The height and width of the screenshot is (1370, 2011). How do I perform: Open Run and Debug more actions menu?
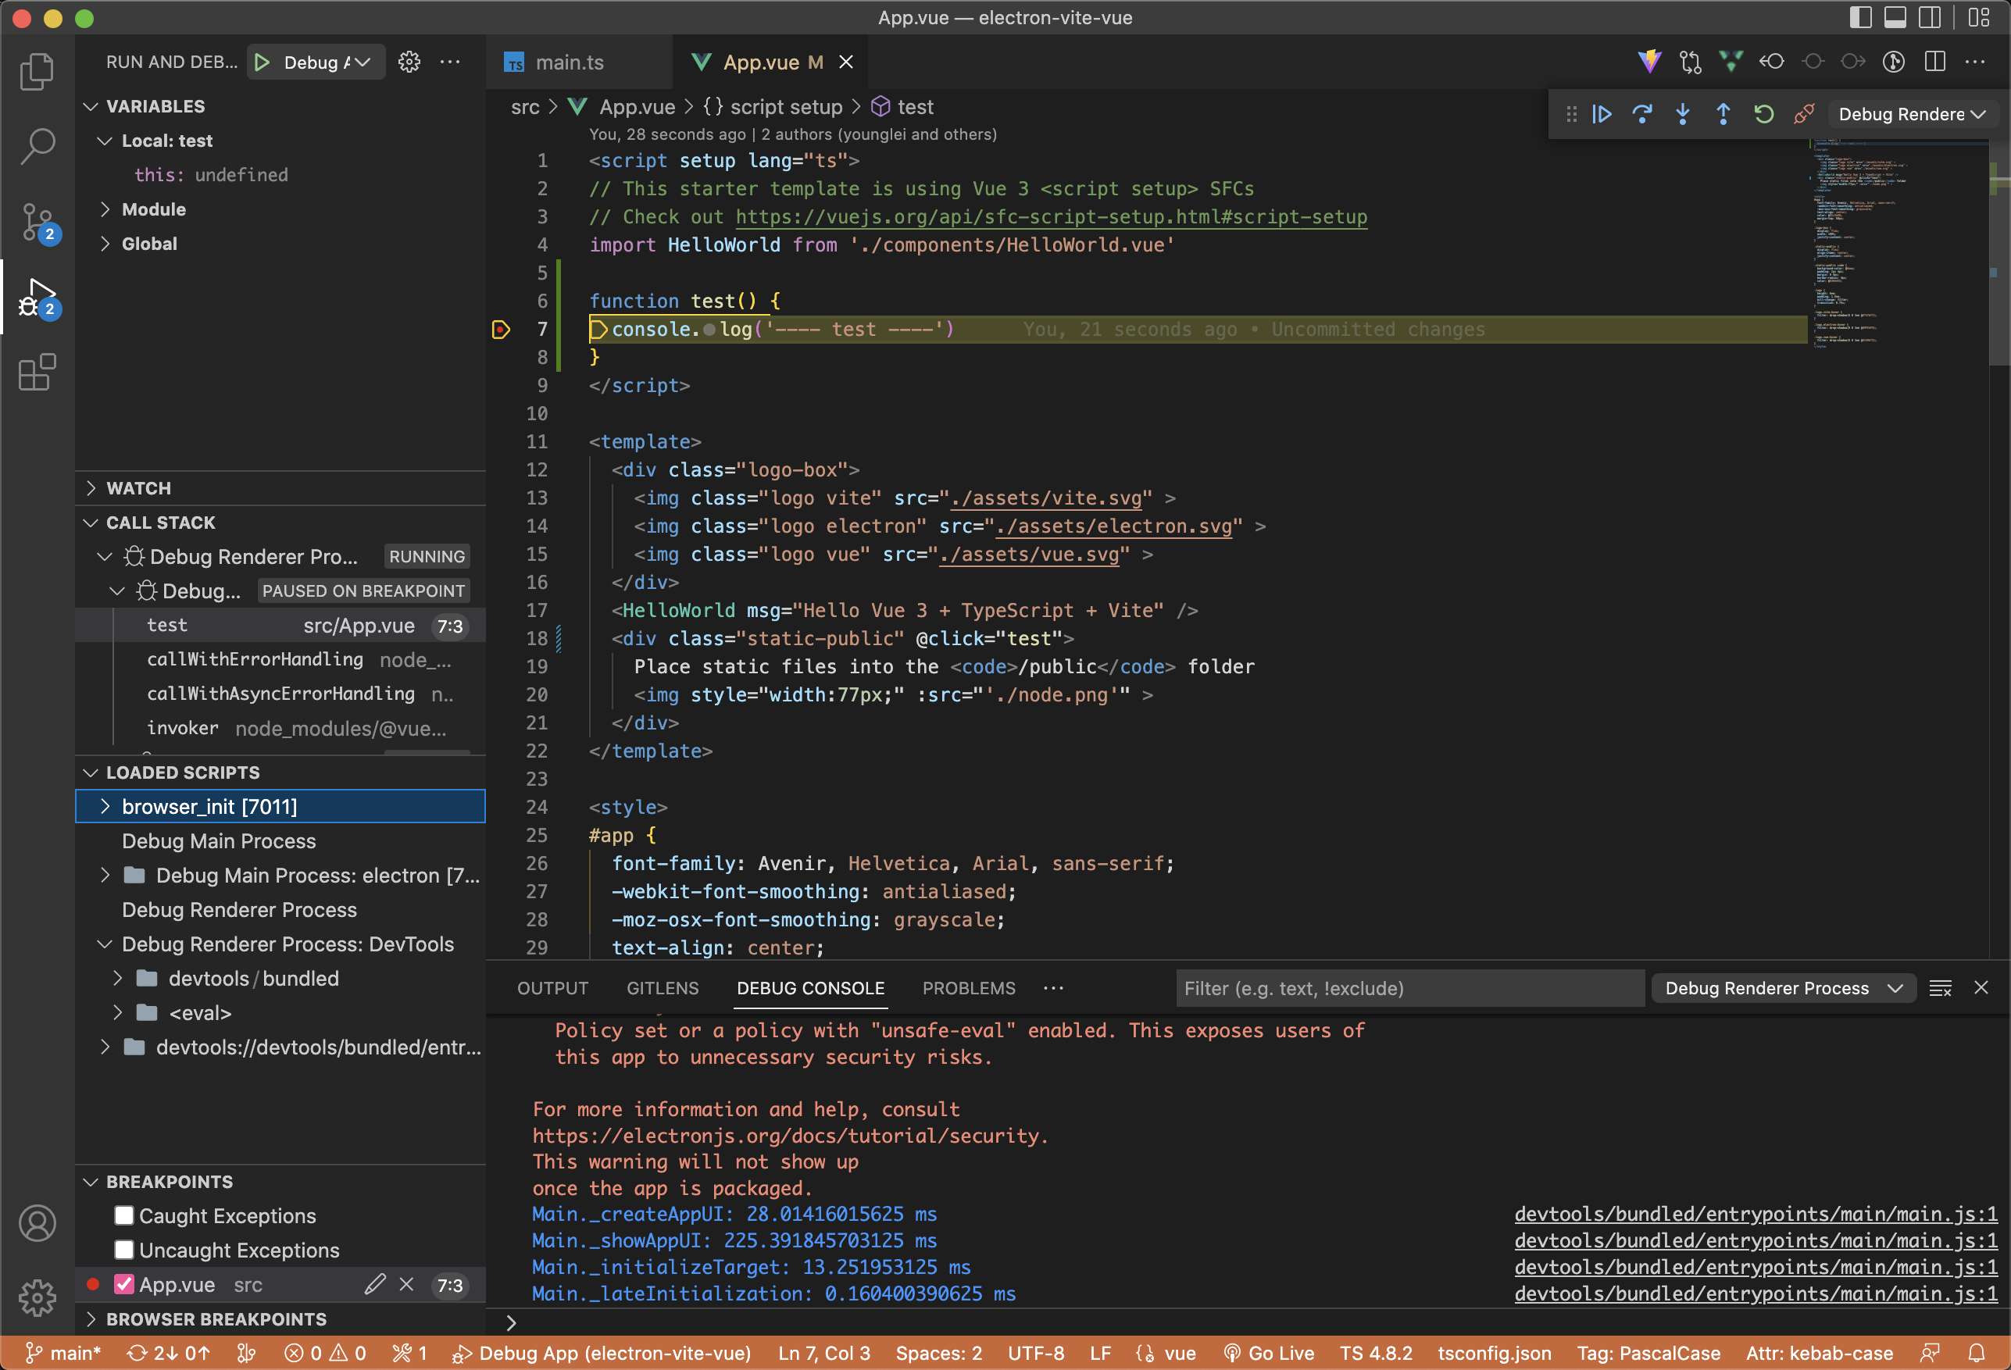[450, 62]
